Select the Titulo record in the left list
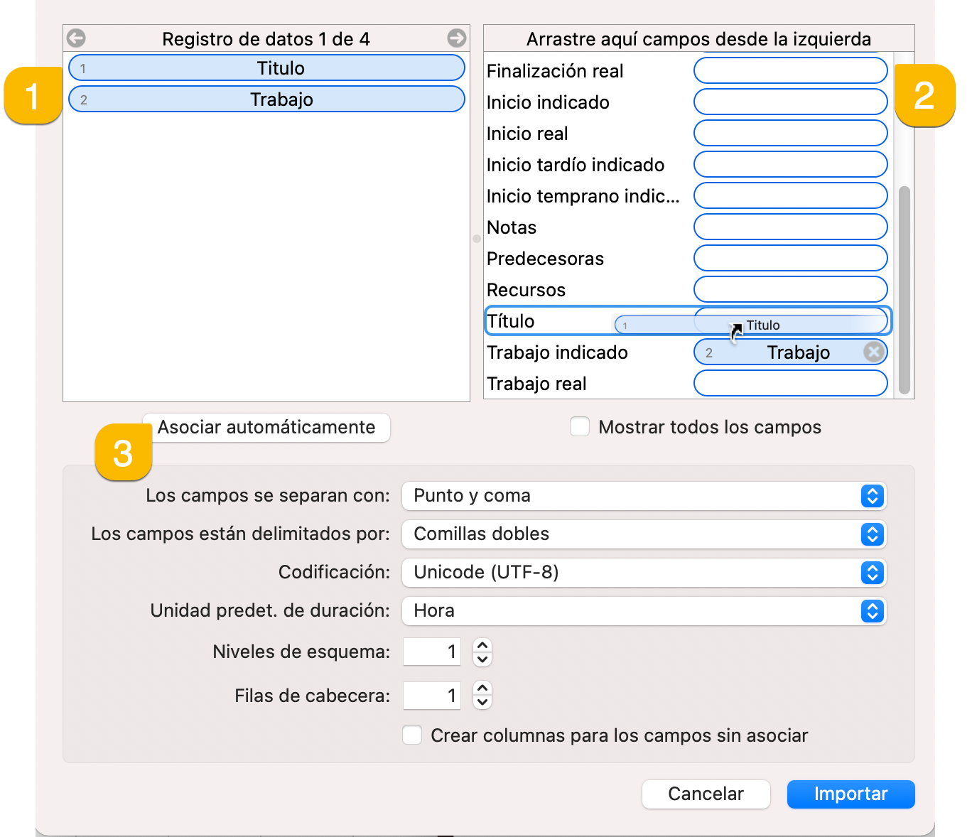 266,67
